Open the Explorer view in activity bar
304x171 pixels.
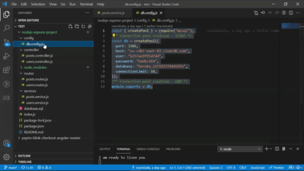[x=6, y=14]
